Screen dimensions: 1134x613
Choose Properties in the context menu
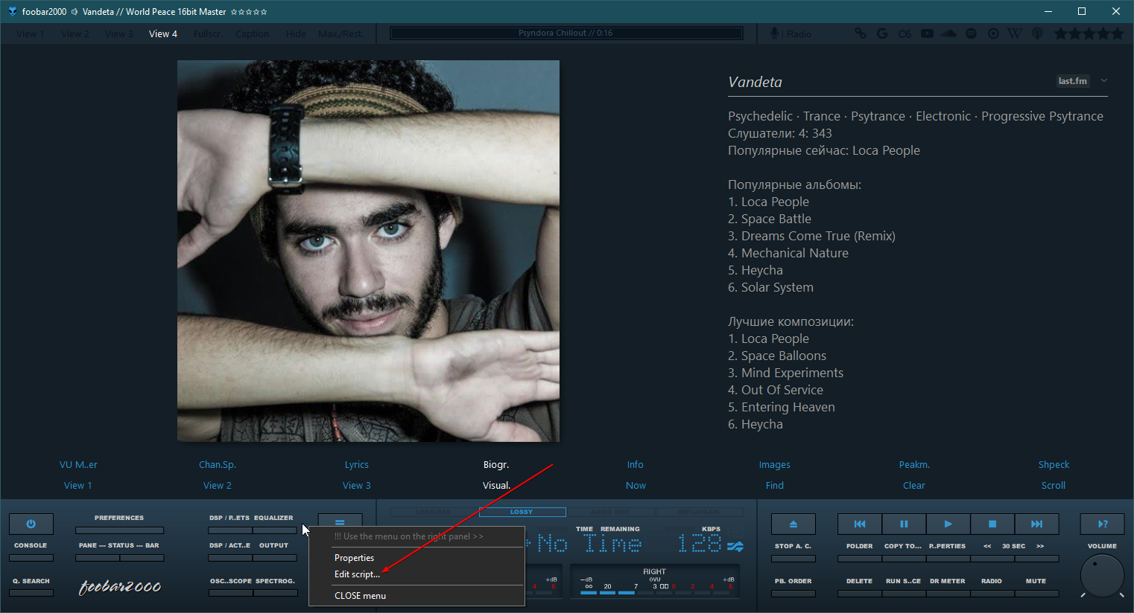pyautogui.click(x=354, y=558)
